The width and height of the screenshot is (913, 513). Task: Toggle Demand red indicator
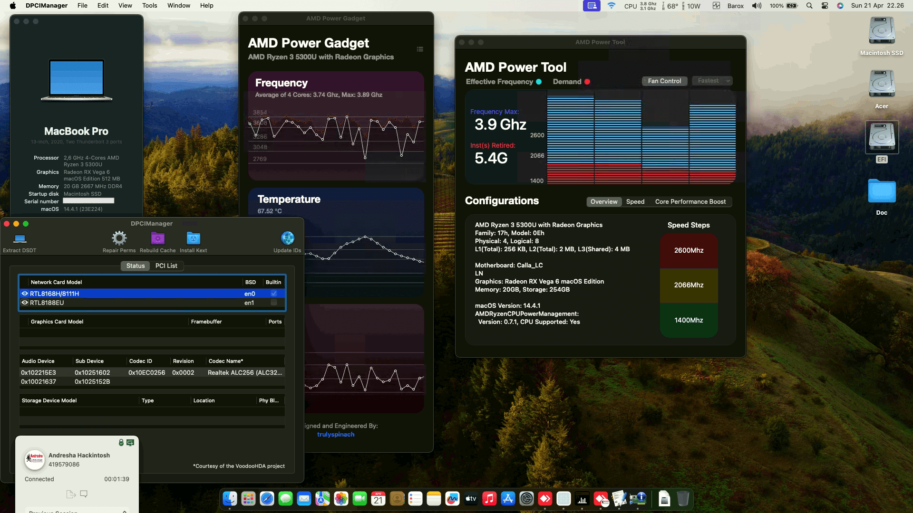(587, 82)
